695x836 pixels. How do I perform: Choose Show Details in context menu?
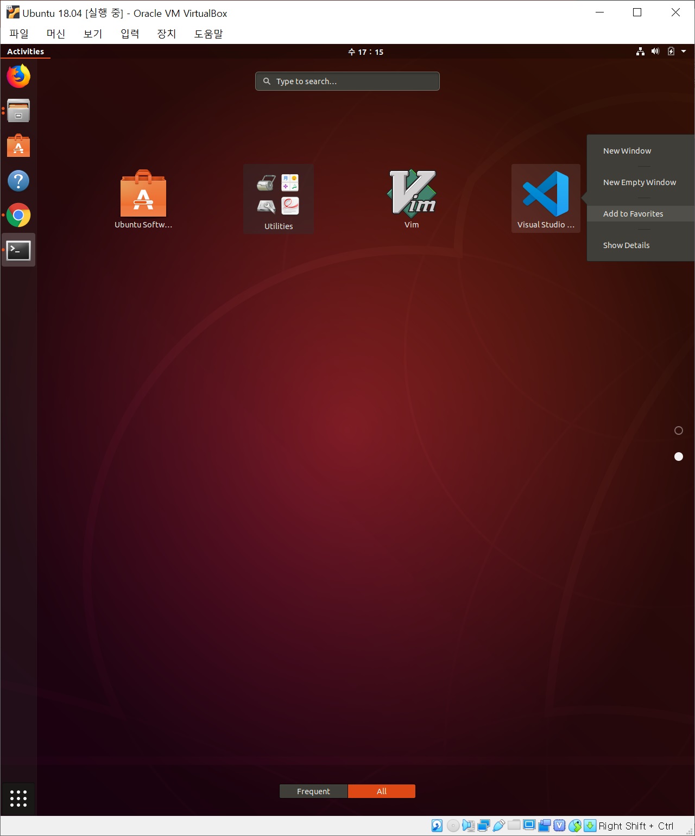pyautogui.click(x=641, y=245)
